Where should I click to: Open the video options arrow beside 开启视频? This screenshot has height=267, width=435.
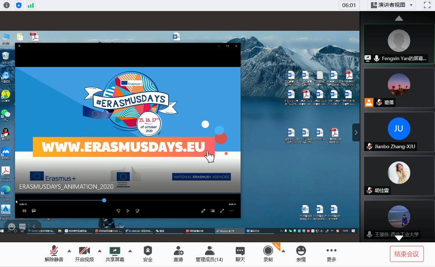100,251
